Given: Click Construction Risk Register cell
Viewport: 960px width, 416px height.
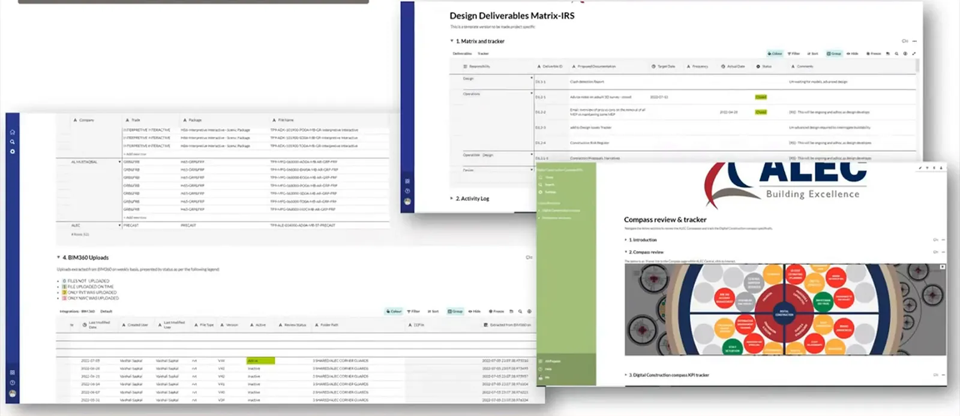Looking at the screenshot, I should (x=589, y=143).
